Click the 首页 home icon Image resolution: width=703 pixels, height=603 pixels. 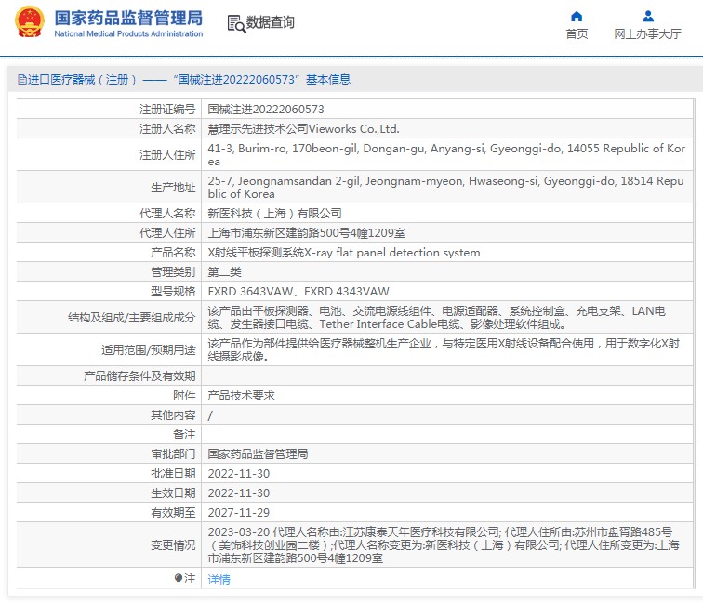[x=577, y=17]
